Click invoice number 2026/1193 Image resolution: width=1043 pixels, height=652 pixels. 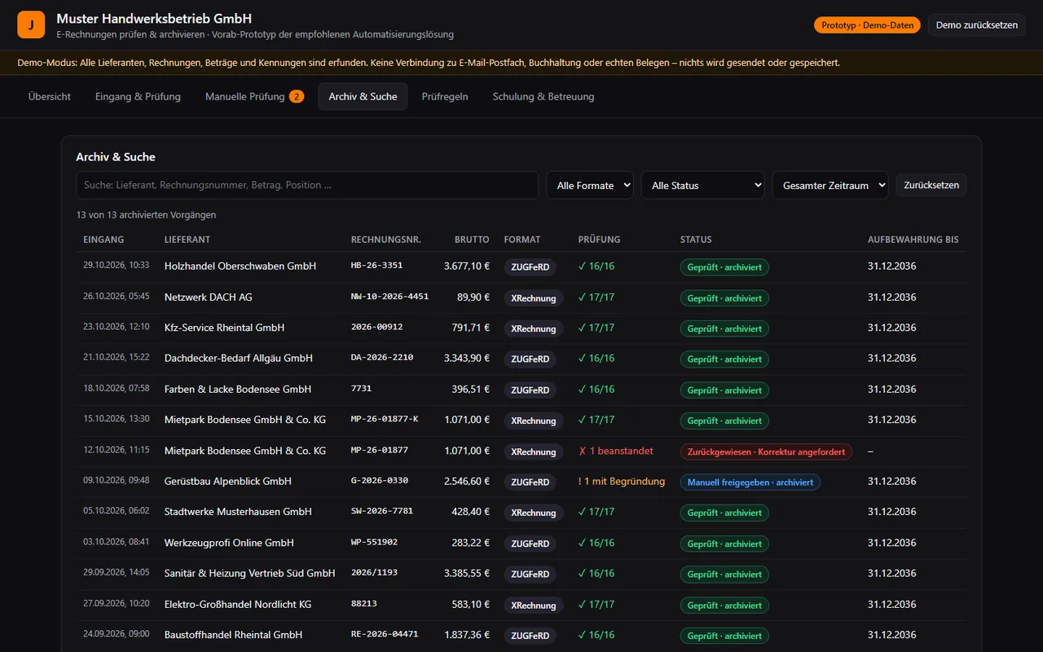tap(374, 573)
